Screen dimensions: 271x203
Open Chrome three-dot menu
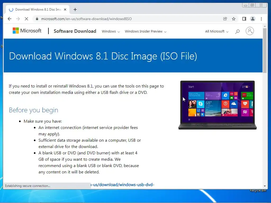pos(261,19)
